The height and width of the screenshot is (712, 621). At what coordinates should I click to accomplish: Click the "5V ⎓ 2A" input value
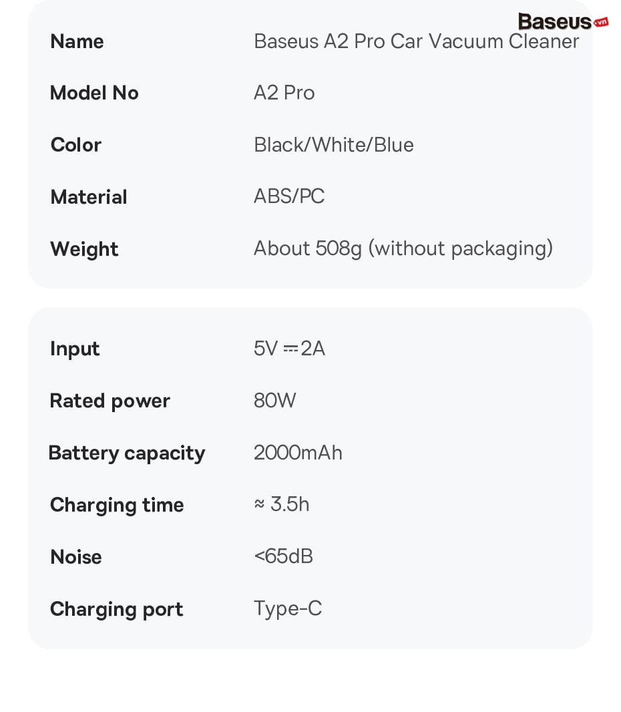pyautogui.click(x=289, y=349)
